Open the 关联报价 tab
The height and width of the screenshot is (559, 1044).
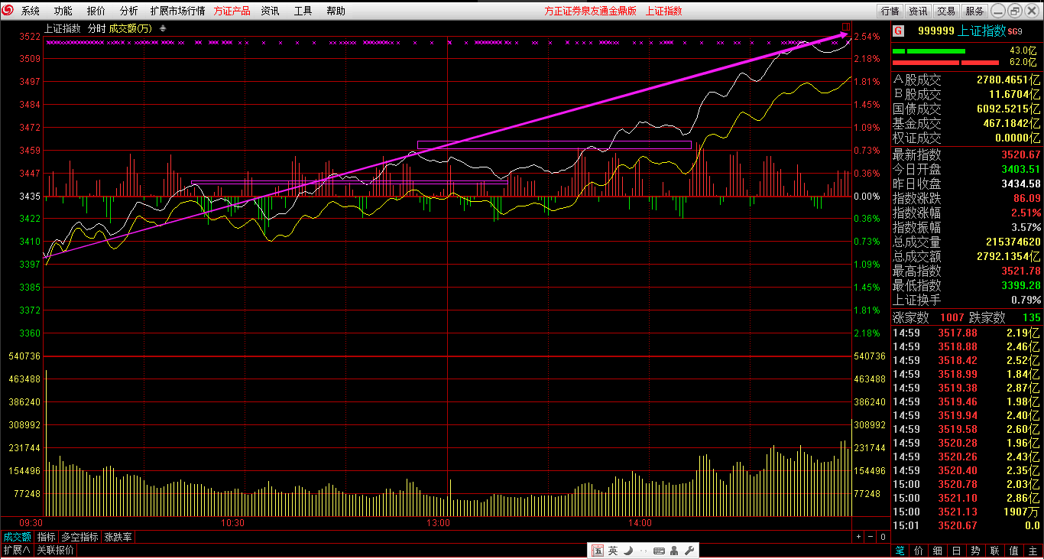click(56, 550)
